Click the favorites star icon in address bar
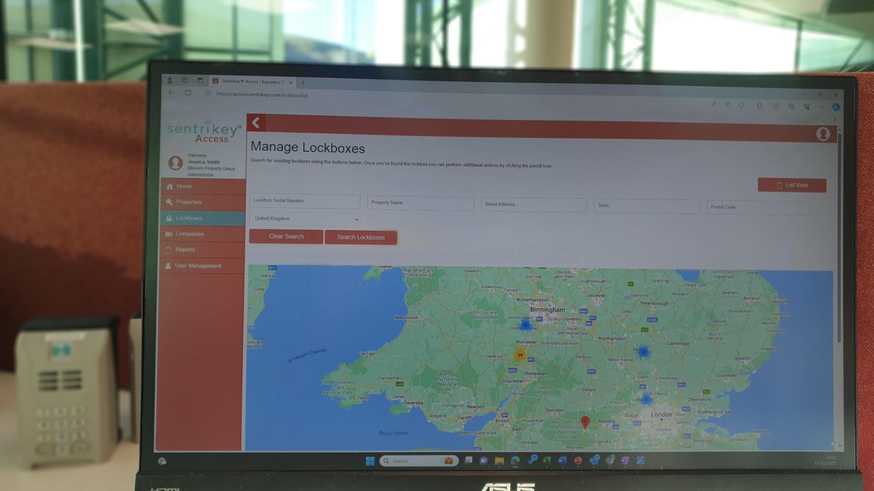Viewport: 874px width, 491px height. point(741,105)
